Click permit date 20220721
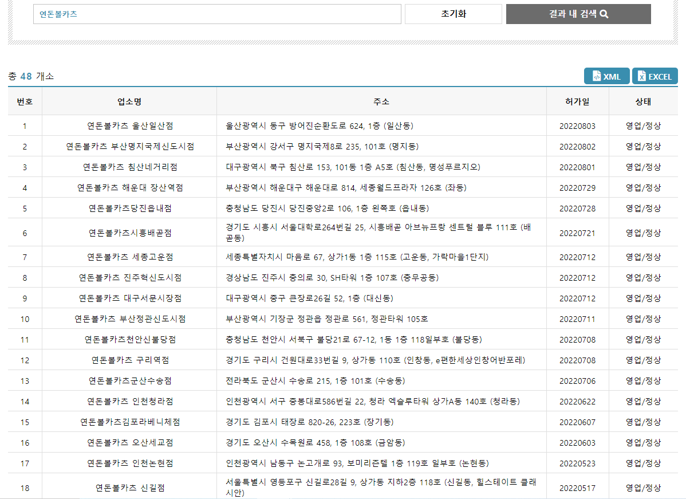Image resolution: width=686 pixels, height=499 pixels. 578,233
